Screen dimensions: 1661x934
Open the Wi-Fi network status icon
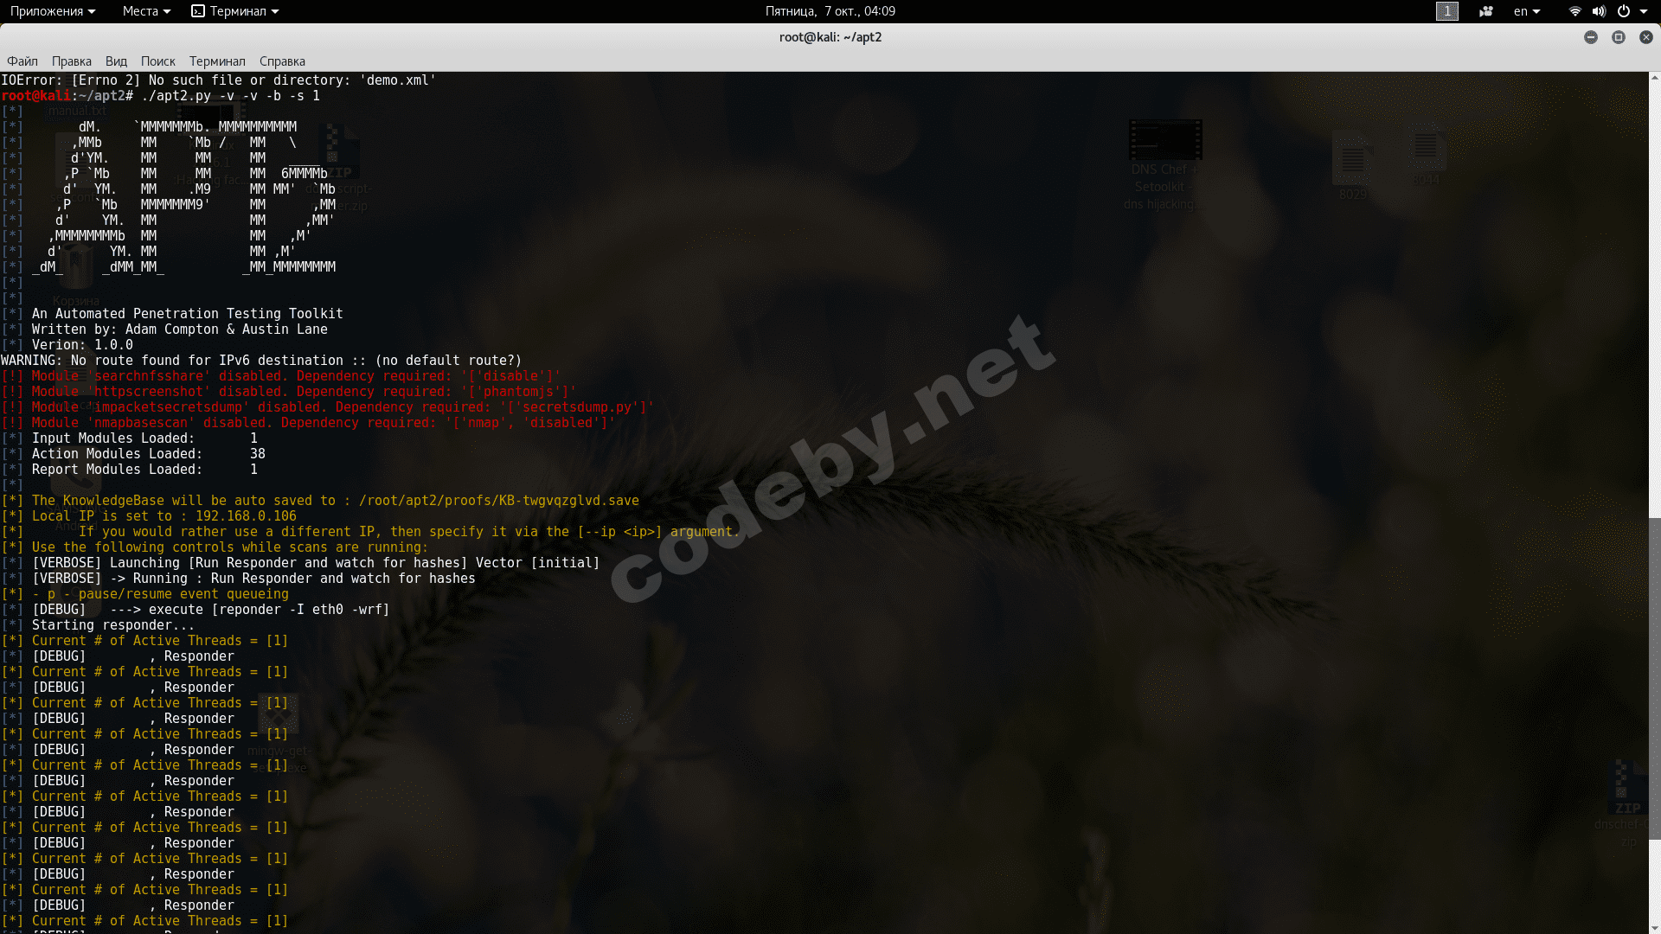tap(1574, 11)
